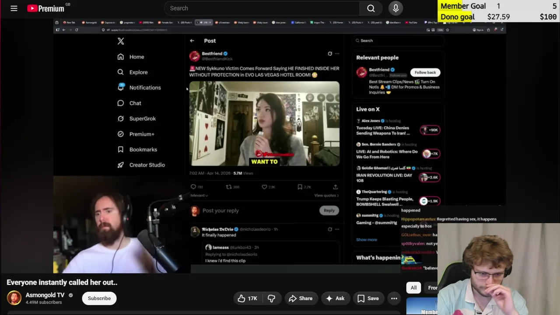Image resolution: width=560 pixels, height=315 pixels.
Task: Open SuperGrok in X sidebar
Action: click(136, 119)
